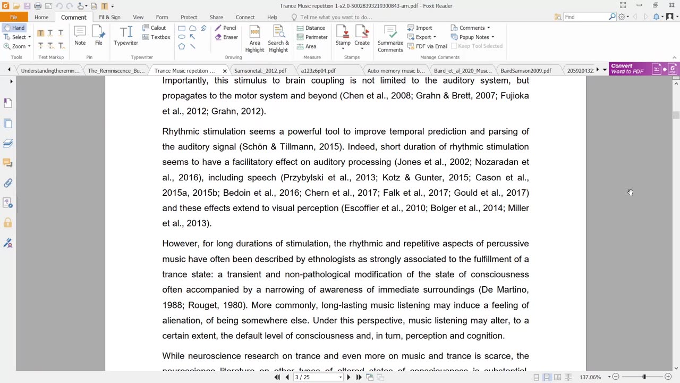
Task: Open the security lock panel in sidebar
Action: click(x=8, y=223)
